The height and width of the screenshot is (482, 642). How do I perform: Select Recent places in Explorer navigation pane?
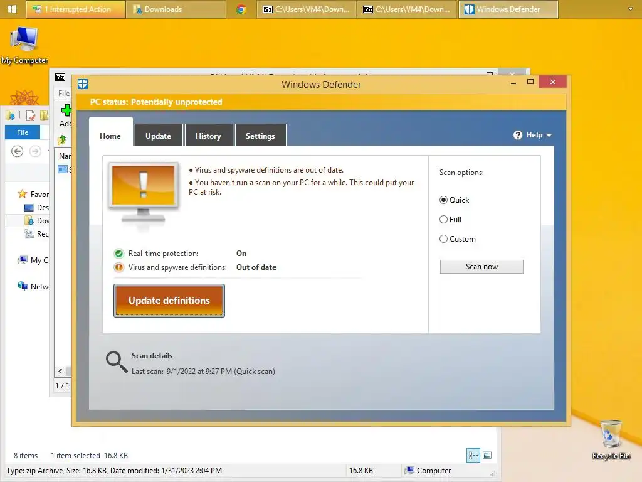pos(36,233)
